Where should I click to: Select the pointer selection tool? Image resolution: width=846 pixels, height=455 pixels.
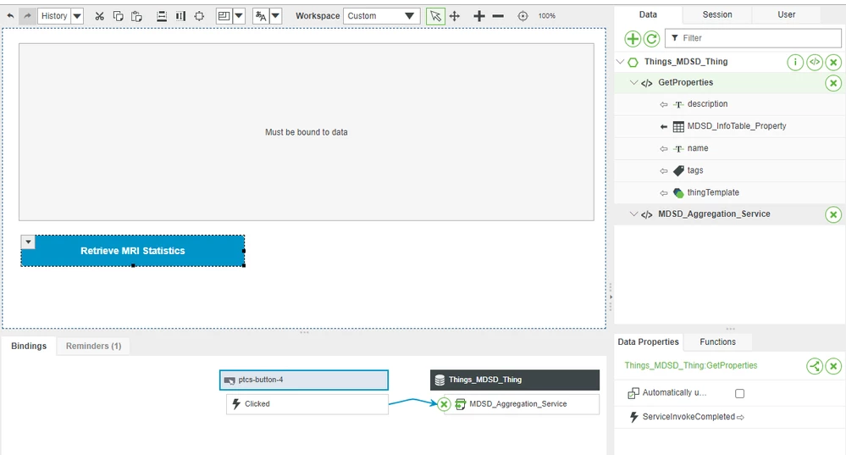pos(435,15)
